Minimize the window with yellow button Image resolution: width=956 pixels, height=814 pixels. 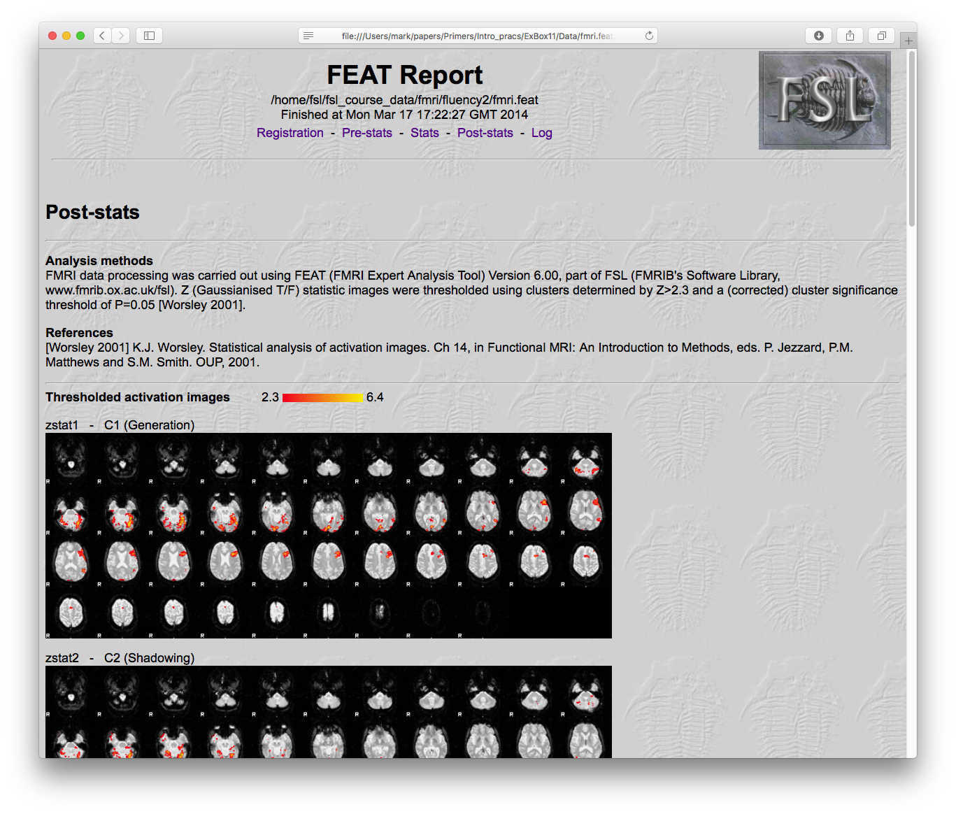66,36
